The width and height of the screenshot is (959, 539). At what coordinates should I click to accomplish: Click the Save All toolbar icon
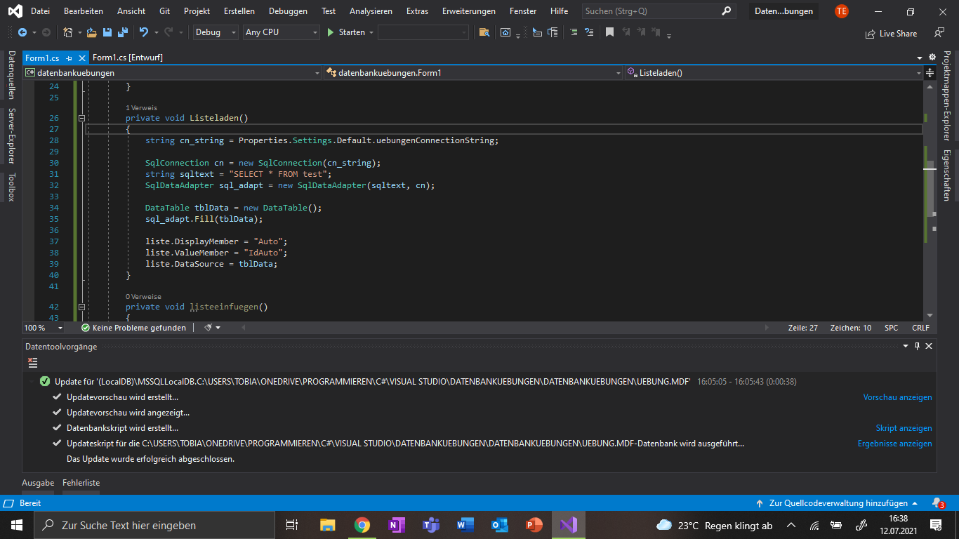pos(122,32)
